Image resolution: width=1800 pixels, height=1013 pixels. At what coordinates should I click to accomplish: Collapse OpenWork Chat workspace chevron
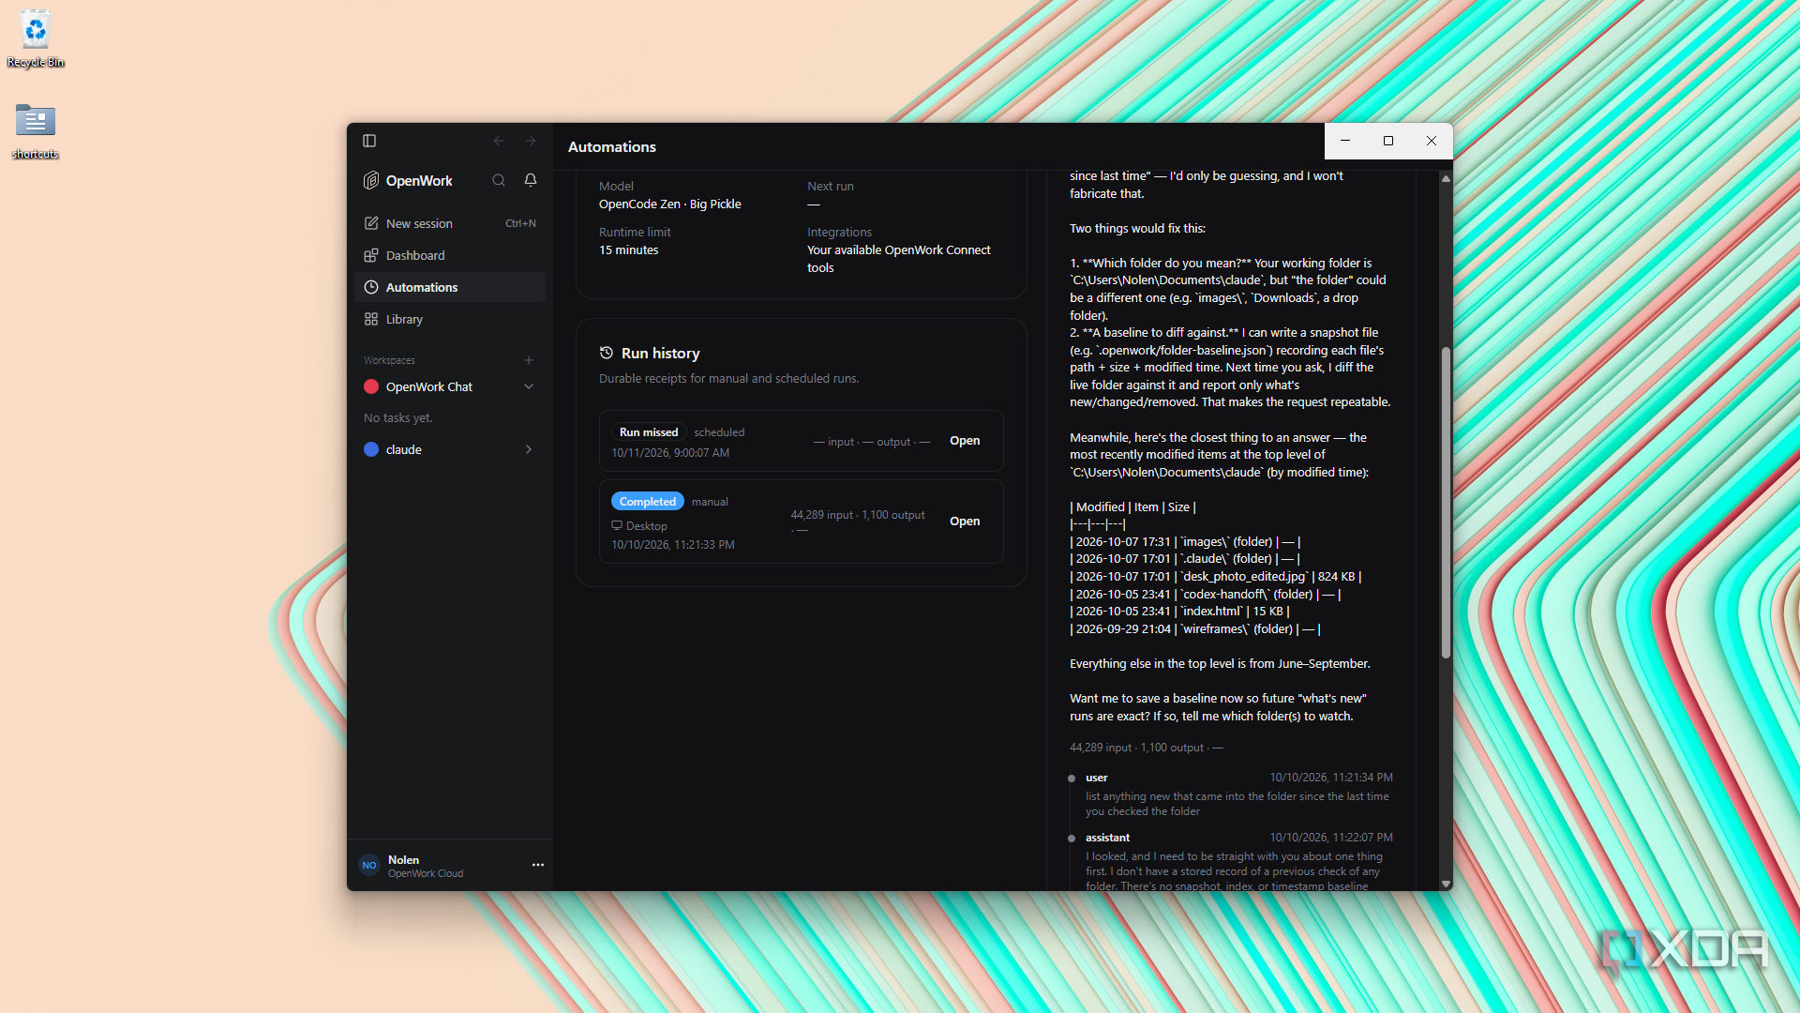[529, 386]
